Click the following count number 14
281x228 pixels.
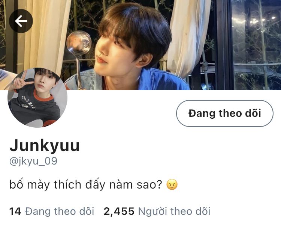[x=15, y=211]
